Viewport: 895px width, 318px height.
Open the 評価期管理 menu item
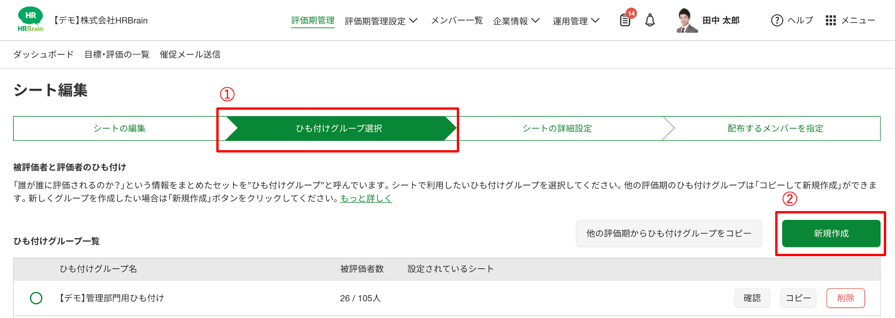tap(313, 20)
